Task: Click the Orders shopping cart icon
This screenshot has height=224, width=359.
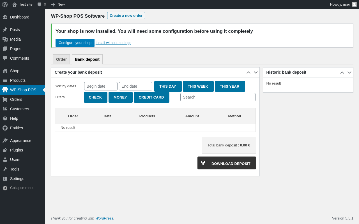Action: 5,99
